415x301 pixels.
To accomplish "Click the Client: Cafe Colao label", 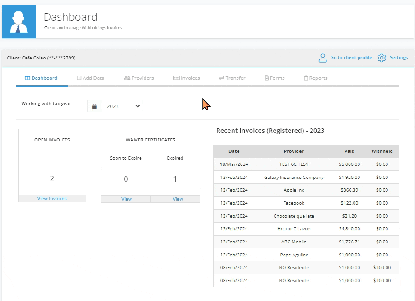I will click(41, 58).
